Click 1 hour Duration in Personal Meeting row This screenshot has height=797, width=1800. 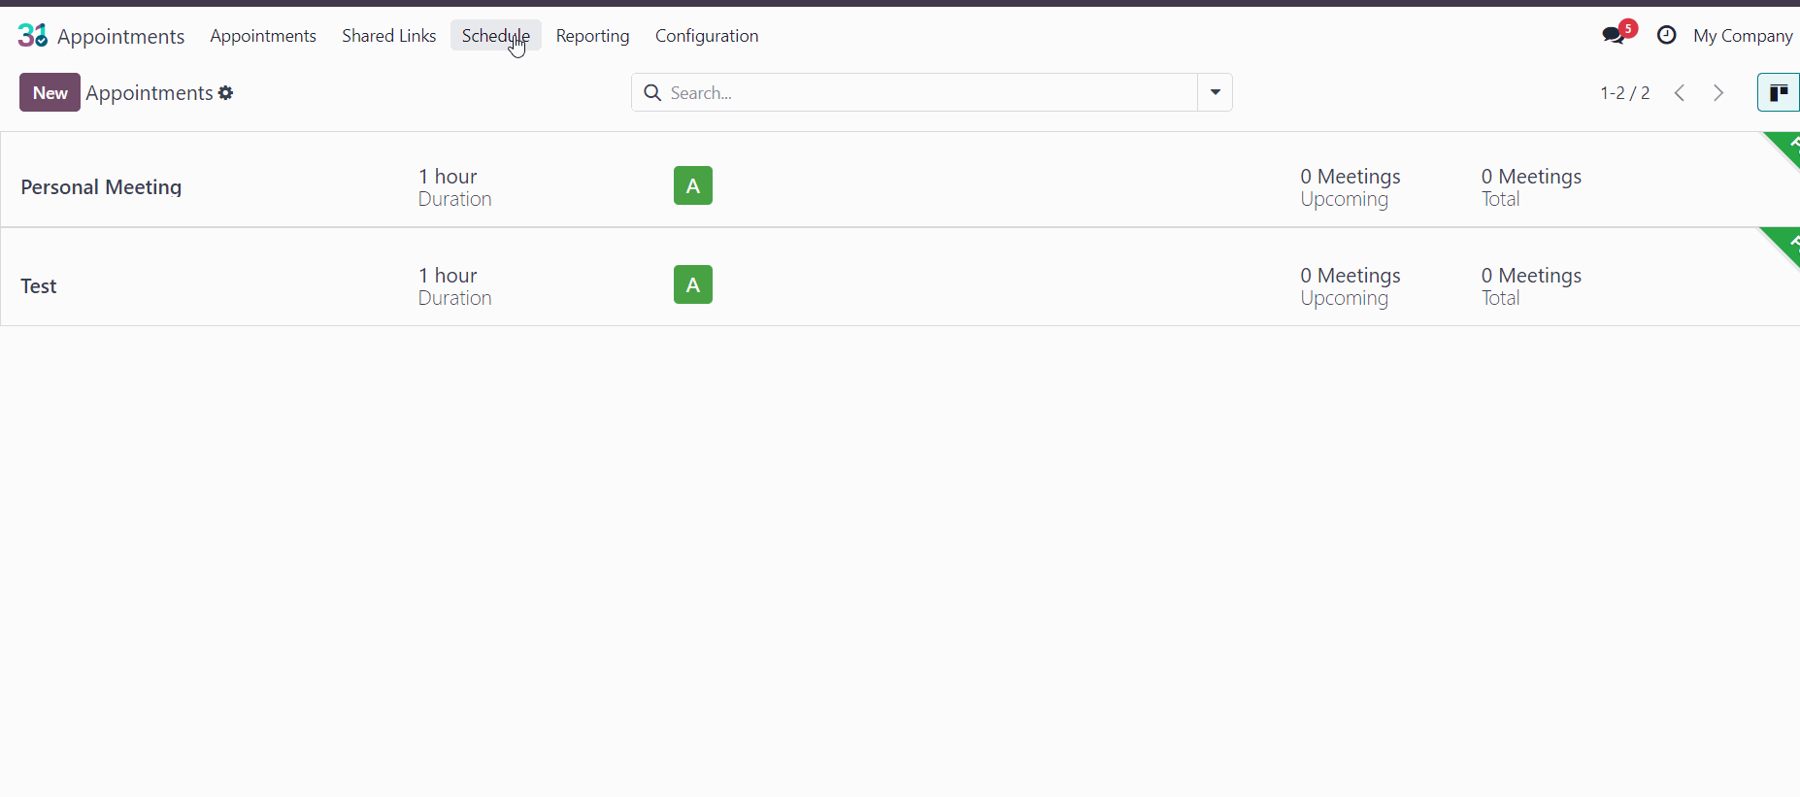[x=455, y=187]
